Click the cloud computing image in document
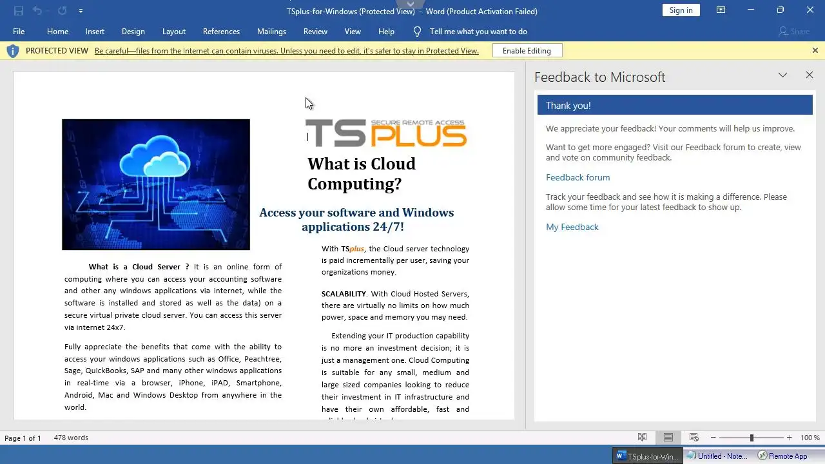The width and height of the screenshot is (825, 464). [156, 184]
